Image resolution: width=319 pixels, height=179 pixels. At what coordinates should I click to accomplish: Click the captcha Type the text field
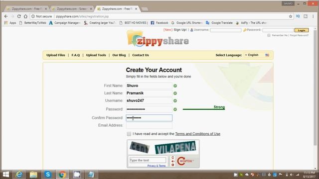148,160
